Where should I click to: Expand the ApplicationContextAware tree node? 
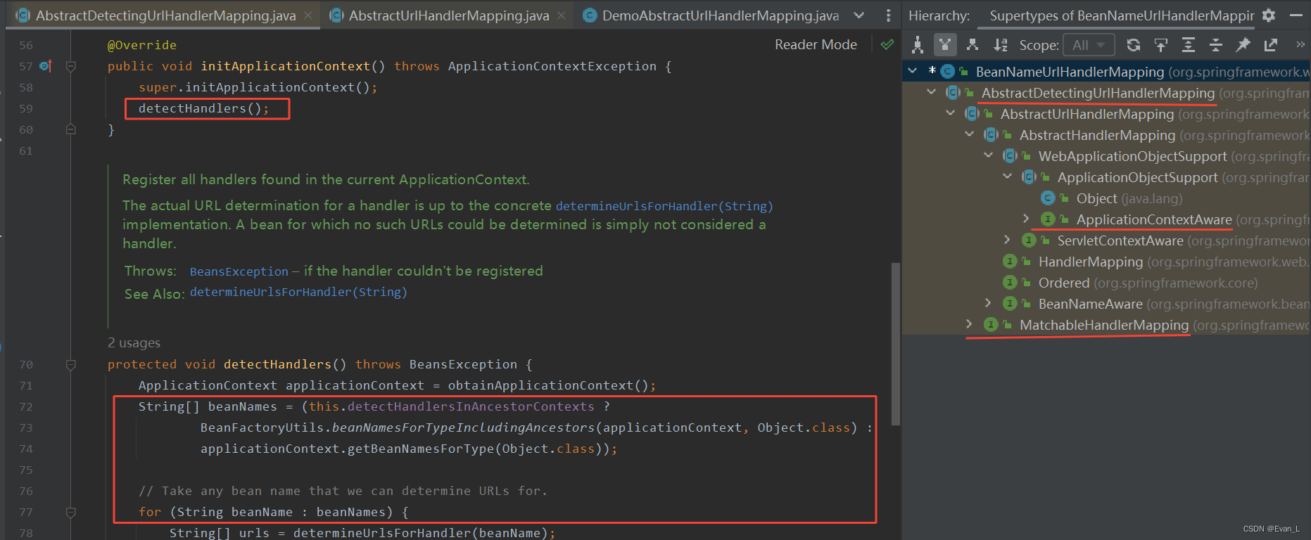1026,219
